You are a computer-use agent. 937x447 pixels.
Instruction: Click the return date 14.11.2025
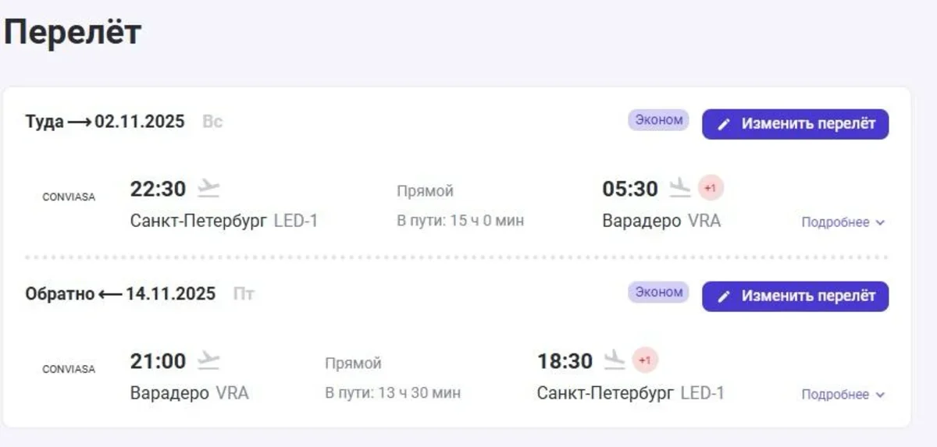(170, 294)
